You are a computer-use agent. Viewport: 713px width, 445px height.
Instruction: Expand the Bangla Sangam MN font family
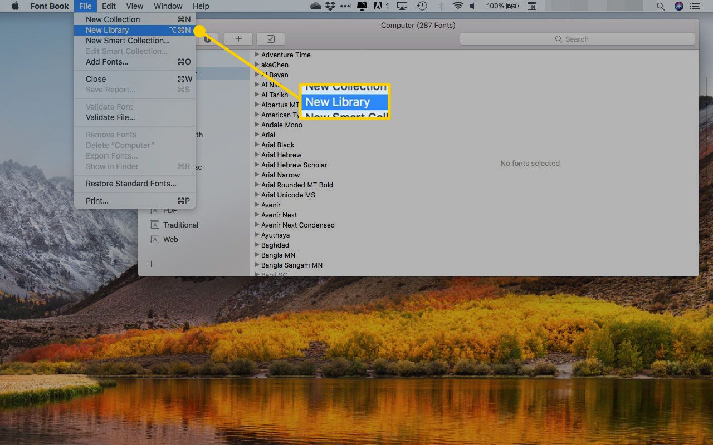pyautogui.click(x=257, y=265)
